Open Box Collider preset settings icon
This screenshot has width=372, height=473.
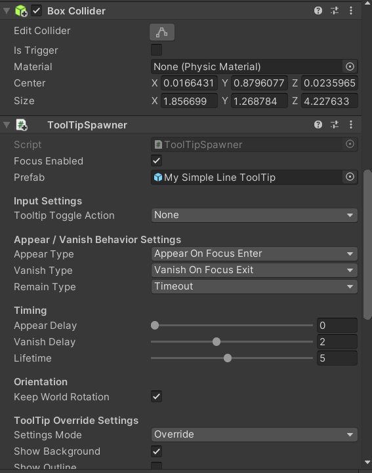335,11
